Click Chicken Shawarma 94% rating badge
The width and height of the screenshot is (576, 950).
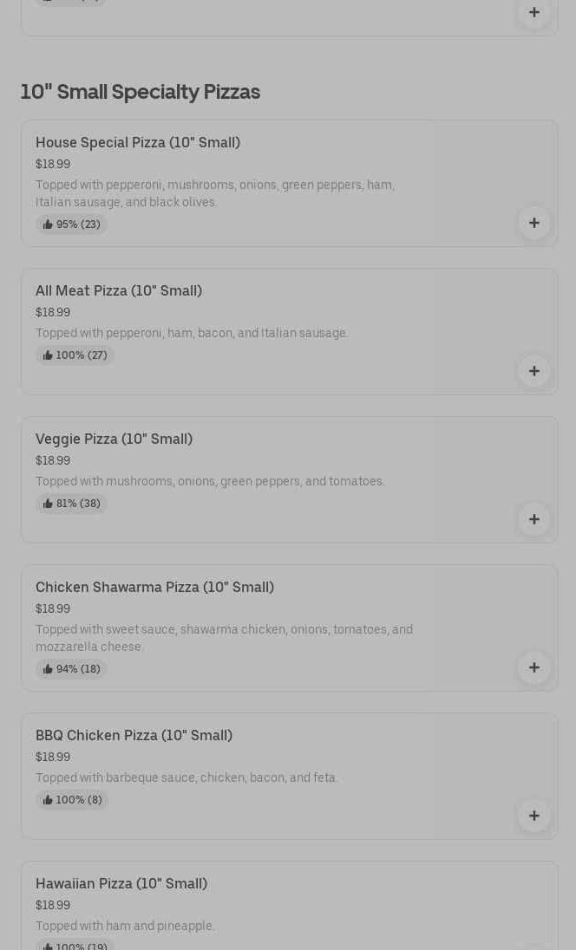tap(71, 669)
